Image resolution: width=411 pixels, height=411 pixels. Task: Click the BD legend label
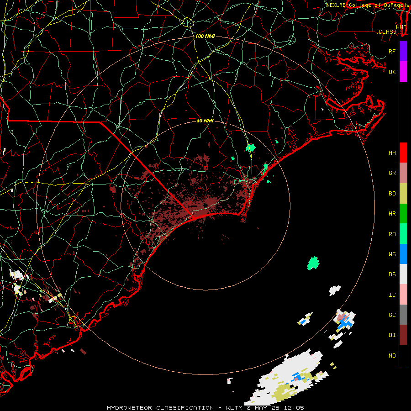pyautogui.click(x=392, y=194)
